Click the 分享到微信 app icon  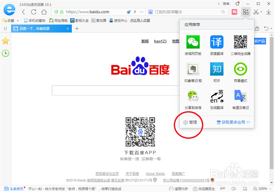click(193, 96)
